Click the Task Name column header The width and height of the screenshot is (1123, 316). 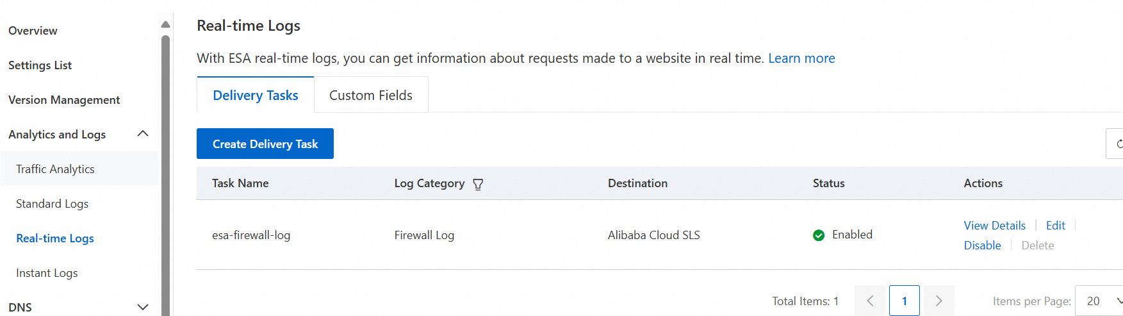click(240, 183)
